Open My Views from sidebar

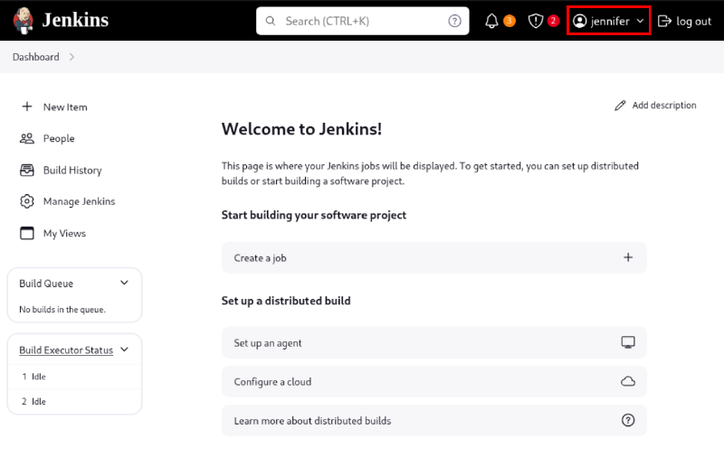pyautogui.click(x=64, y=233)
